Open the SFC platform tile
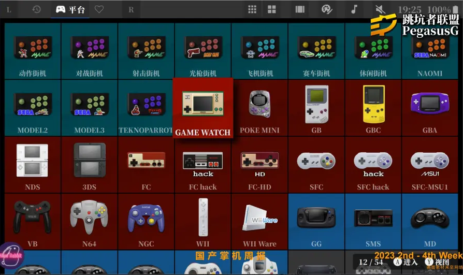Image resolution: width=463 pixels, height=275 pixels. pos(316,165)
